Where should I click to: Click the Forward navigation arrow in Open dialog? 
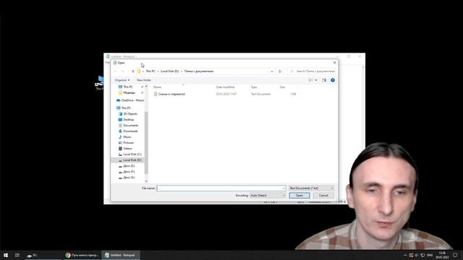click(x=123, y=71)
